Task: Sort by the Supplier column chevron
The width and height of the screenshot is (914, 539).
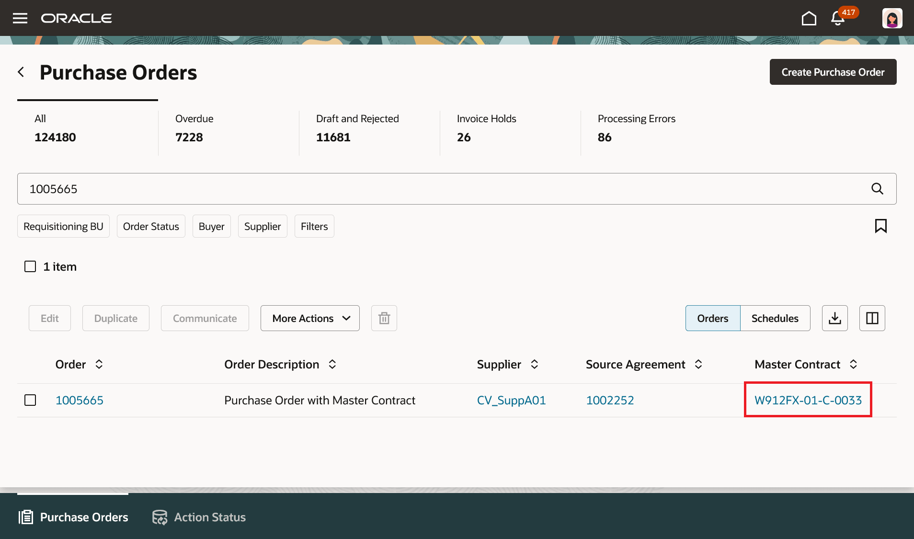Action: click(535, 364)
